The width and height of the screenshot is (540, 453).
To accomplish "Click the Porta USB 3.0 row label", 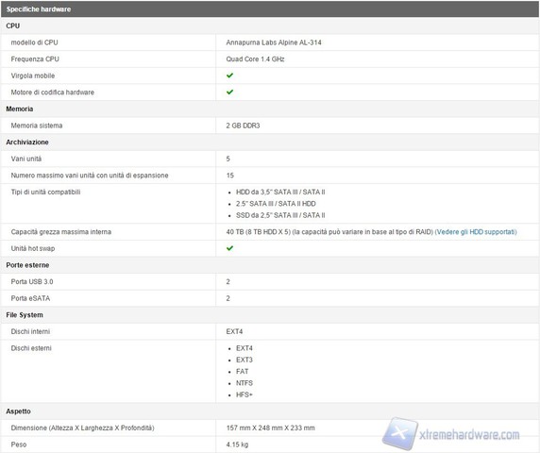I will tap(32, 281).
